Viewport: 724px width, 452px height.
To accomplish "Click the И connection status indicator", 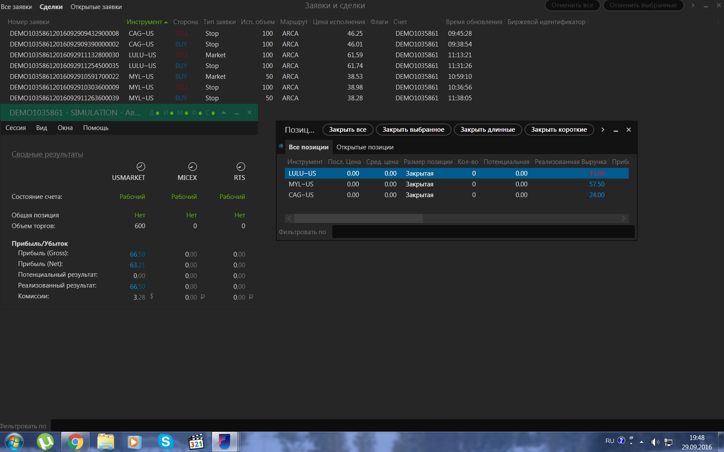I will pos(168,113).
